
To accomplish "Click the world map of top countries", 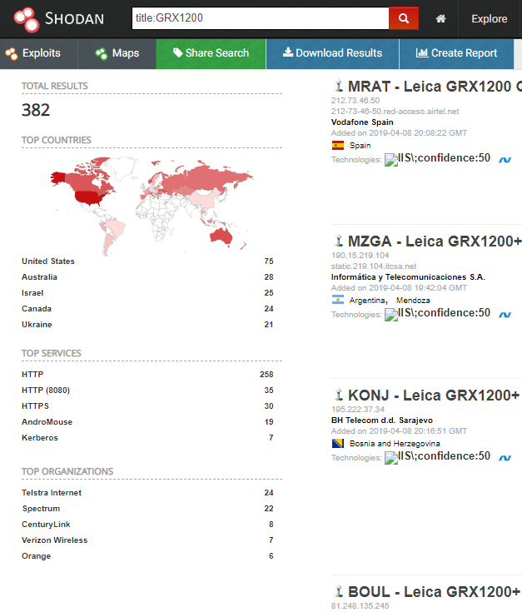I will 152,206.
